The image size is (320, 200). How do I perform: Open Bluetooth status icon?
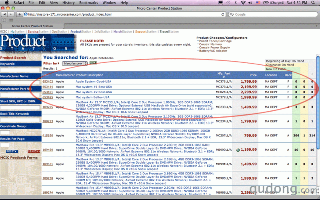click(x=235, y=3)
